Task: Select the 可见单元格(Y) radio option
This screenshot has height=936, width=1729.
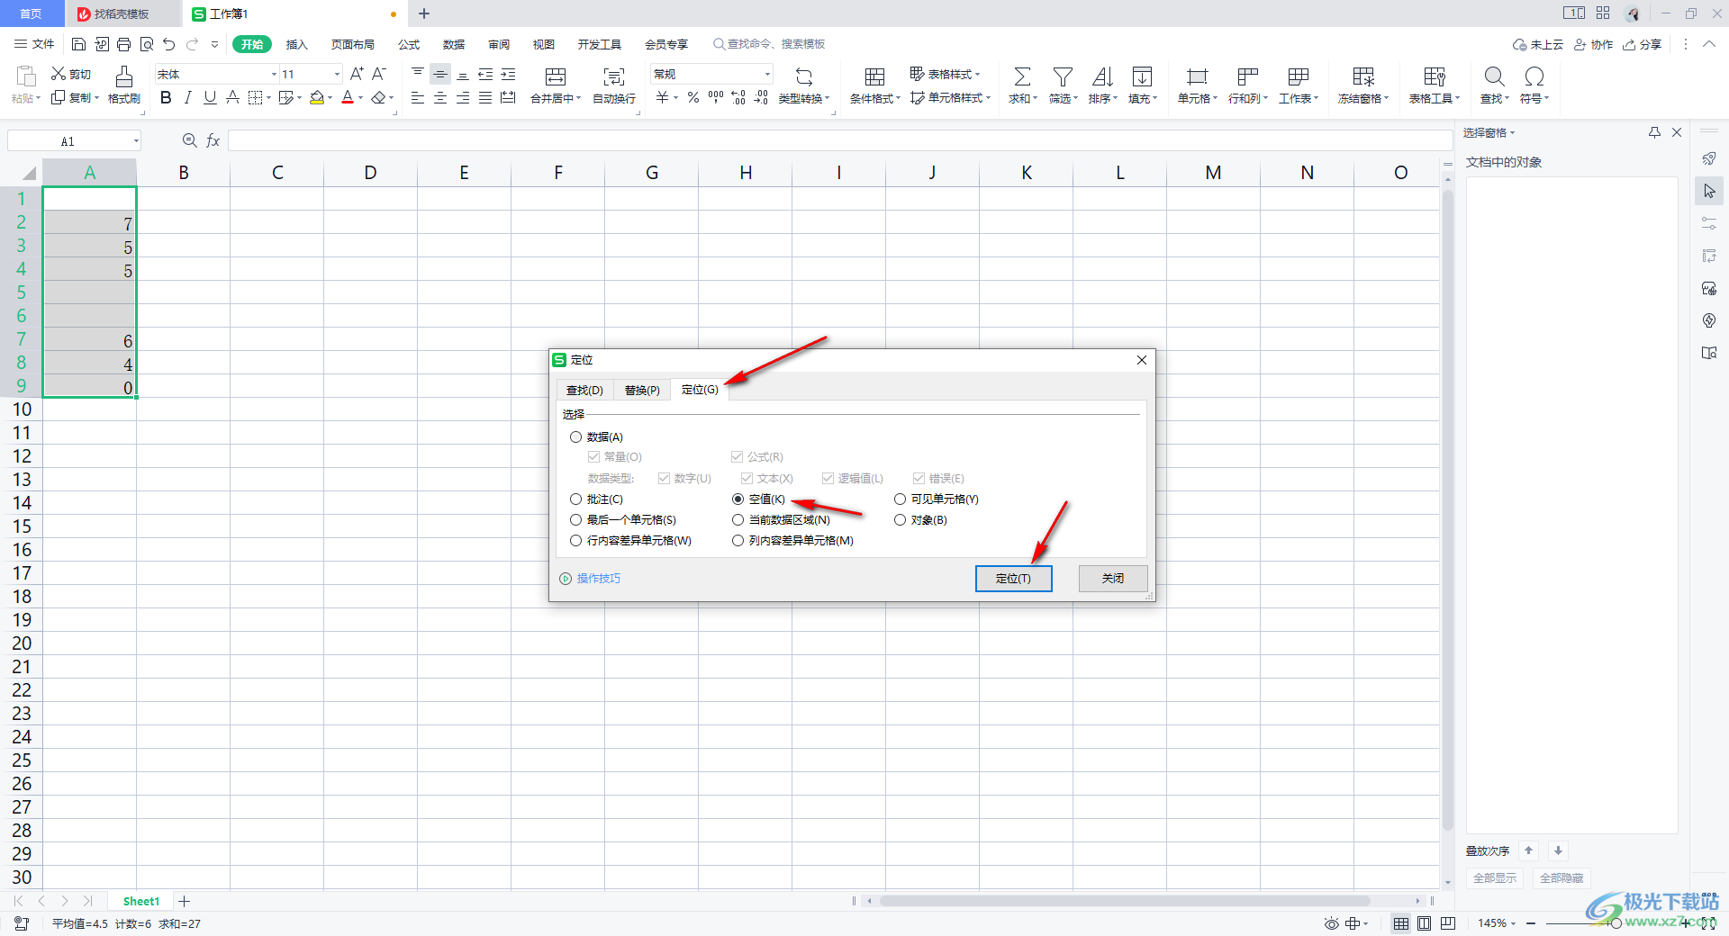Action: point(901,499)
